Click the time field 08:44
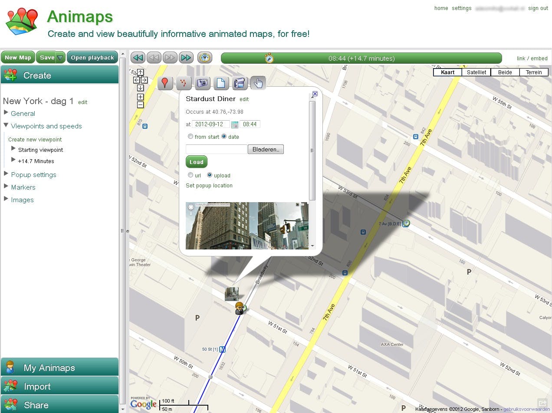 point(250,124)
